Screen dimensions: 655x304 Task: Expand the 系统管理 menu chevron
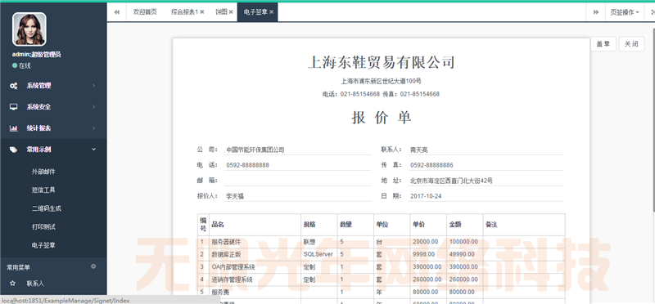pos(93,86)
